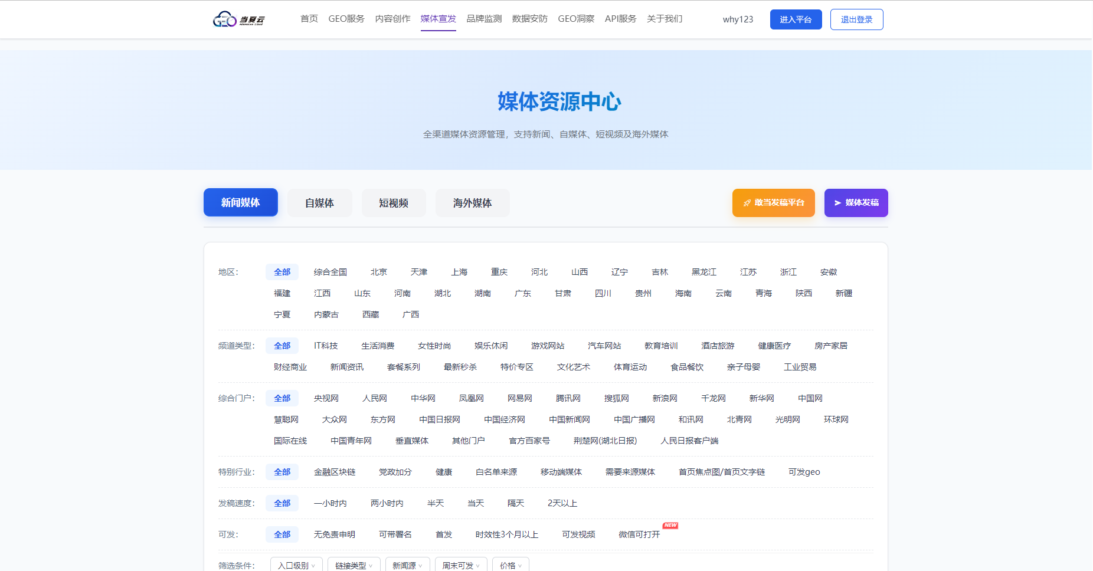Select 全部 in 特别行业 filter

[282, 472]
